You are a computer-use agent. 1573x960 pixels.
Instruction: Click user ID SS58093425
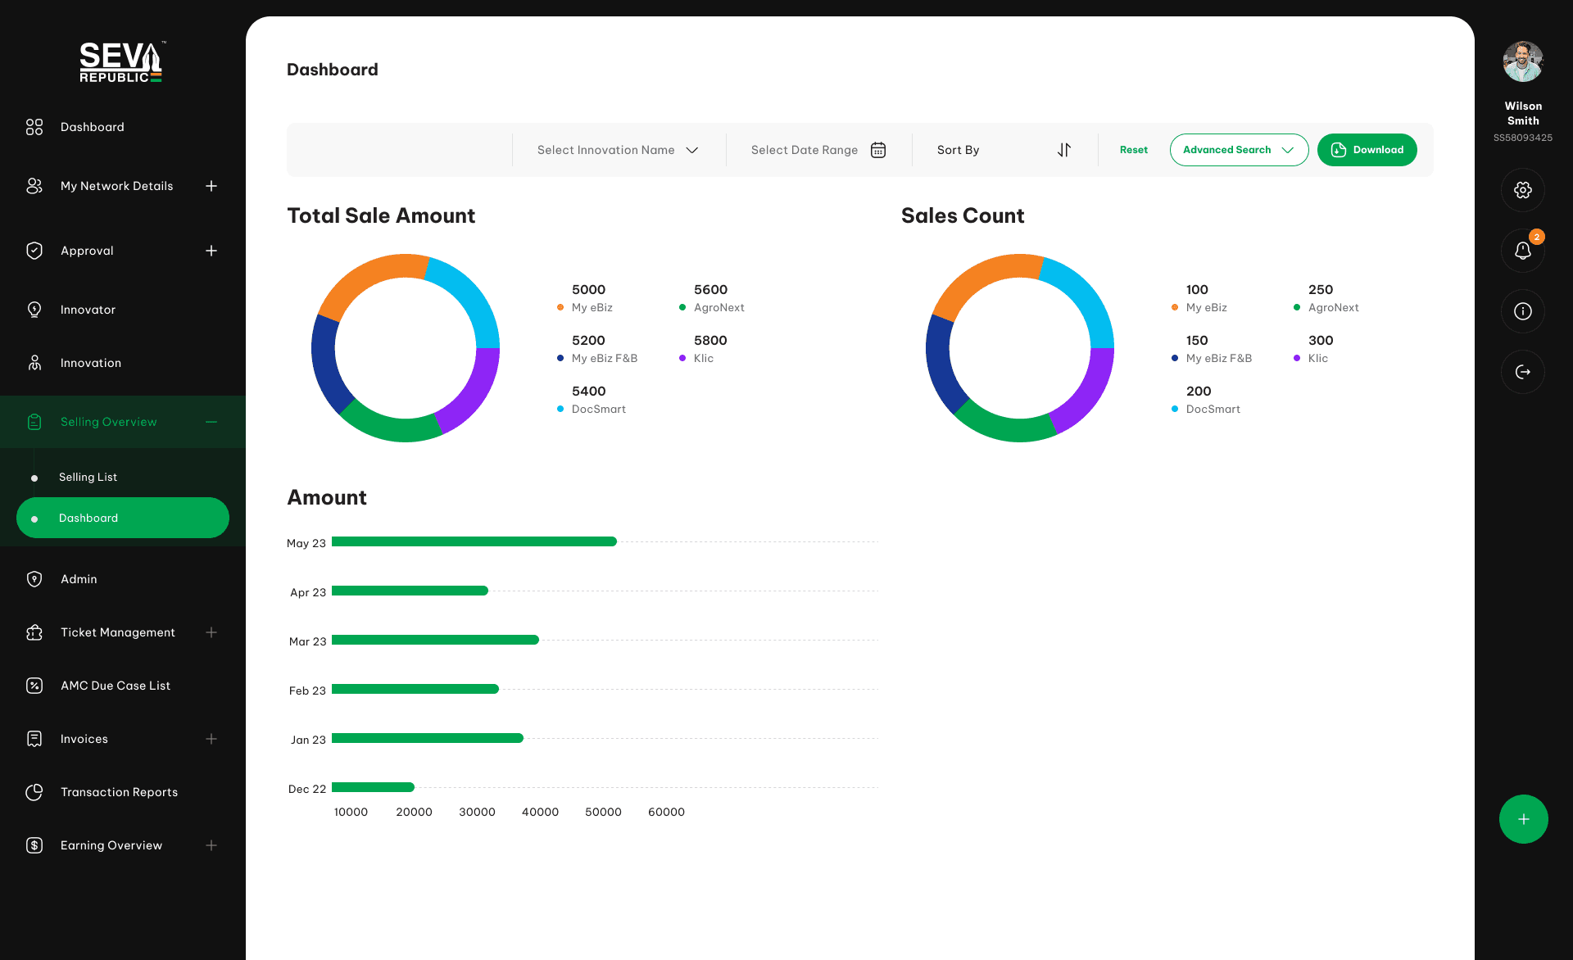[x=1523, y=138]
